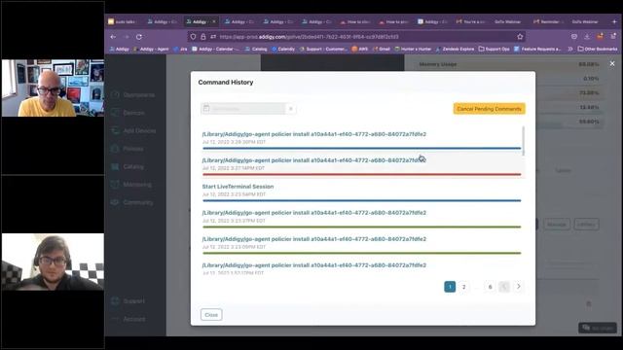Click the shield tracking protection icon
The width and height of the screenshot is (623, 350).
pyautogui.click(x=193, y=37)
